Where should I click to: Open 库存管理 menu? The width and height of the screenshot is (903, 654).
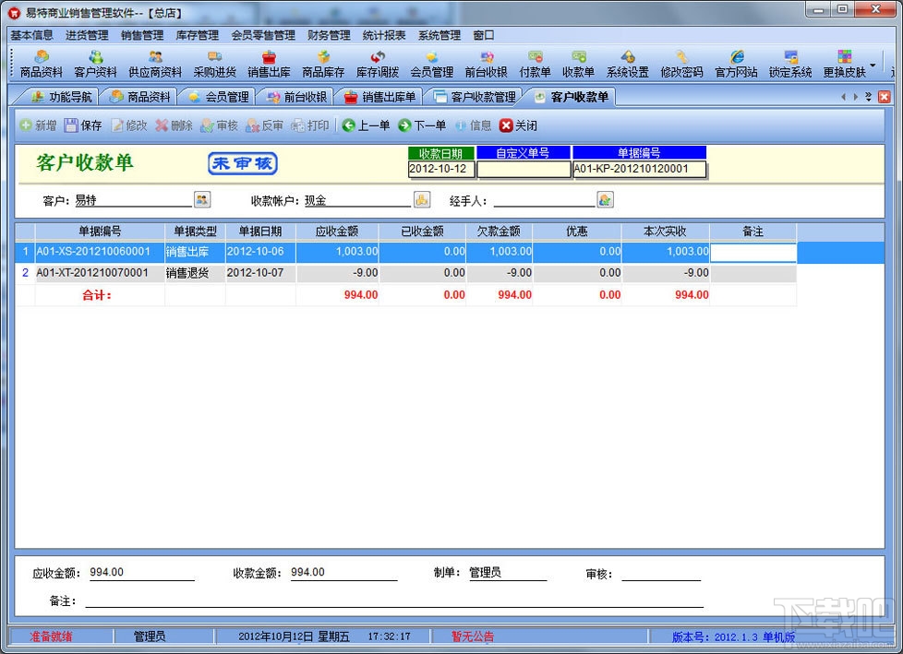click(x=198, y=35)
